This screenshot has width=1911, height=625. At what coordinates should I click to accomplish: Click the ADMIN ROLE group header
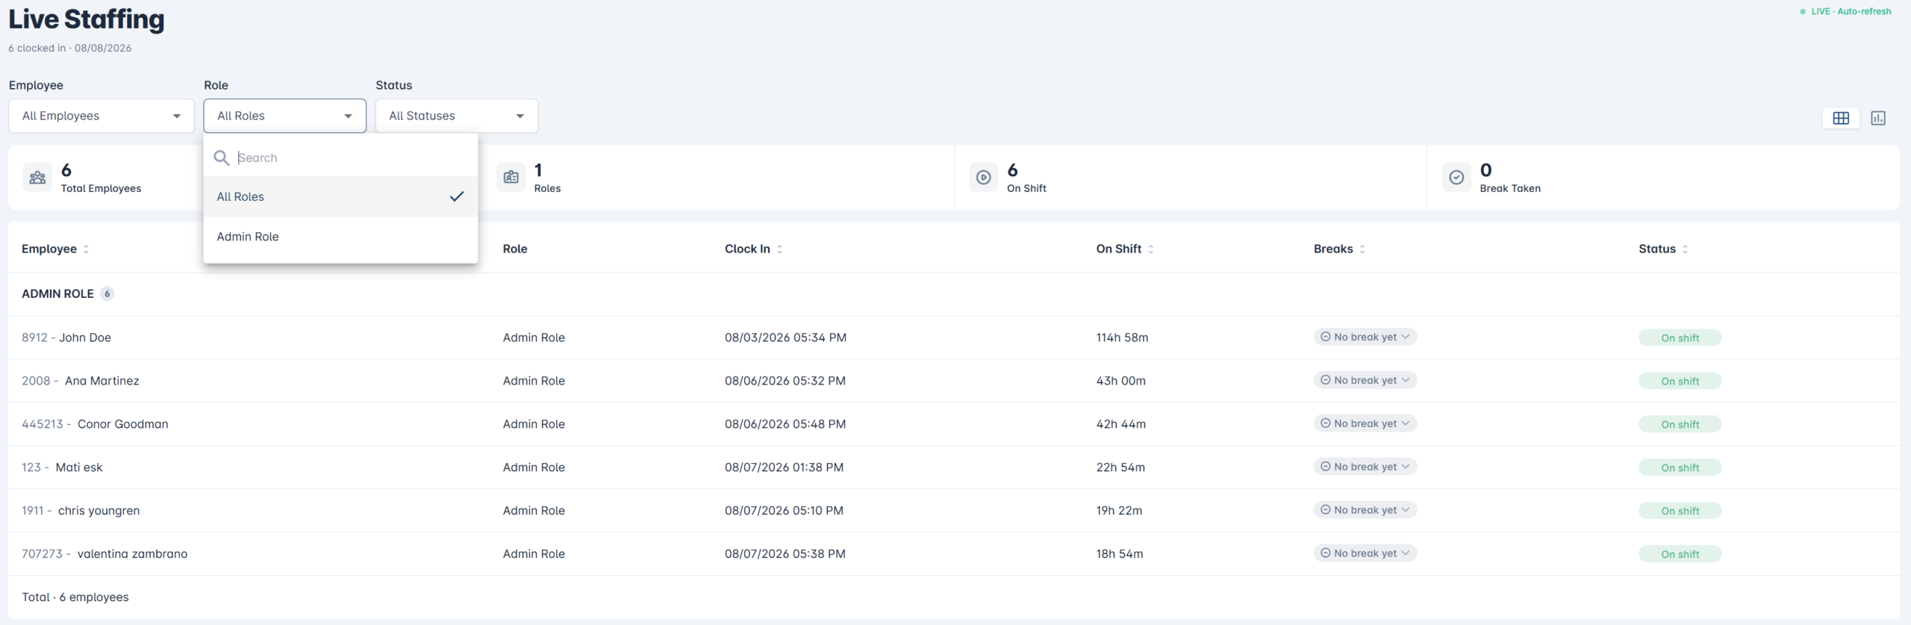tap(57, 293)
